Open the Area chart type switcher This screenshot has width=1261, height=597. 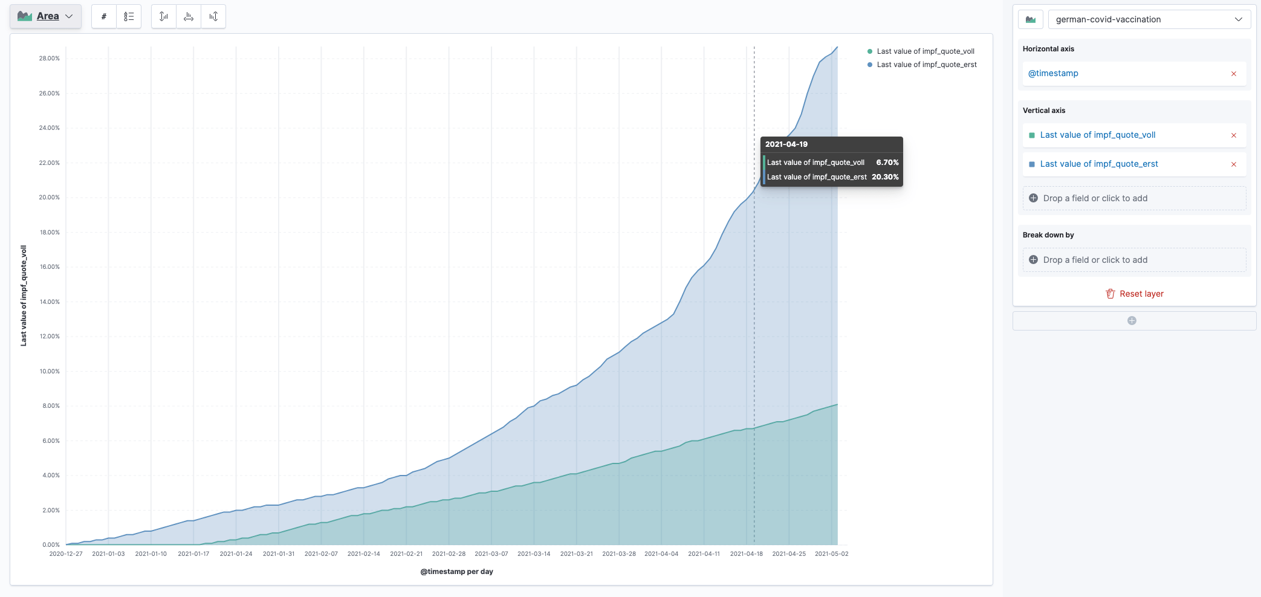[x=45, y=16]
